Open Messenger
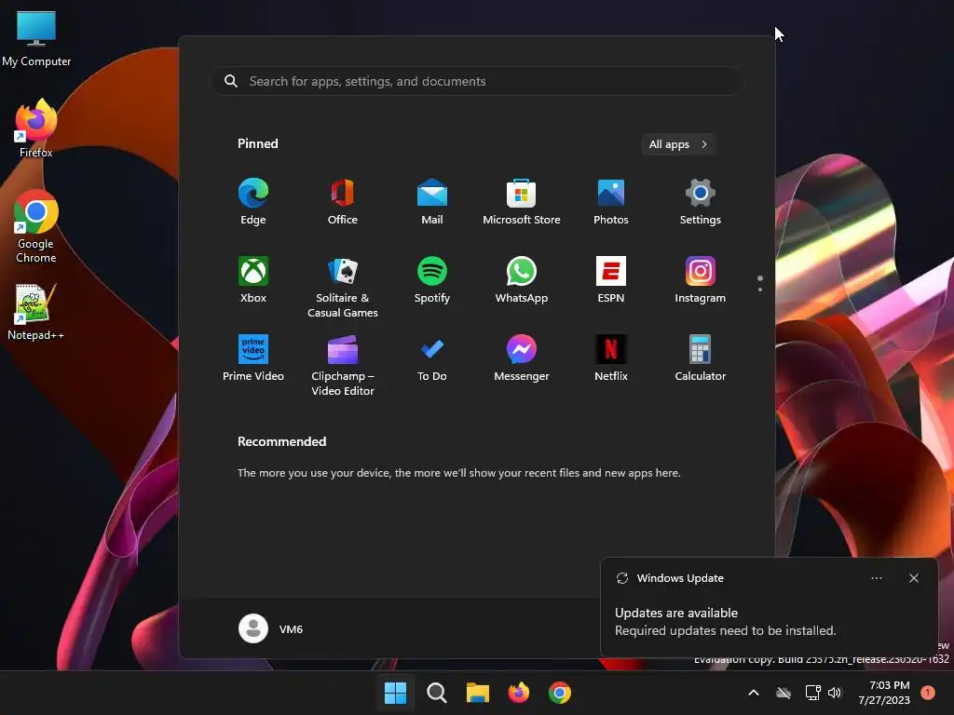The image size is (954, 715). click(x=522, y=358)
